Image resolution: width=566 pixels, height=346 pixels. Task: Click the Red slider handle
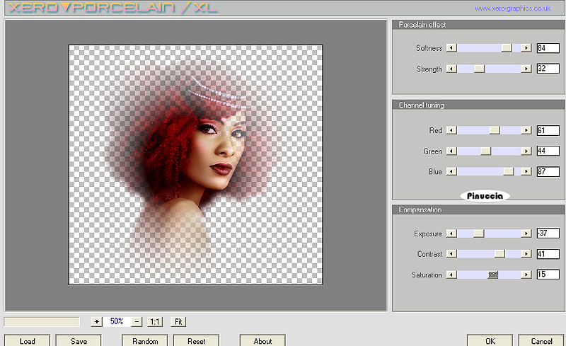(x=495, y=130)
